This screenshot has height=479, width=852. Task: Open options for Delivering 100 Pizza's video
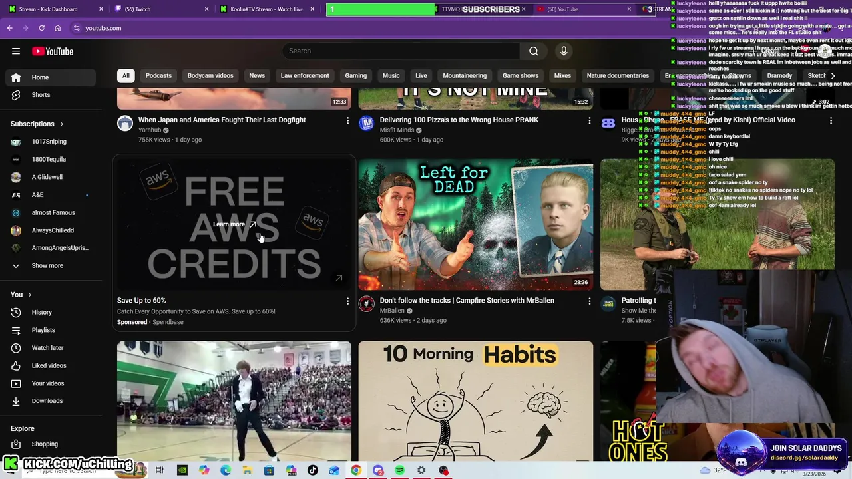(589, 120)
